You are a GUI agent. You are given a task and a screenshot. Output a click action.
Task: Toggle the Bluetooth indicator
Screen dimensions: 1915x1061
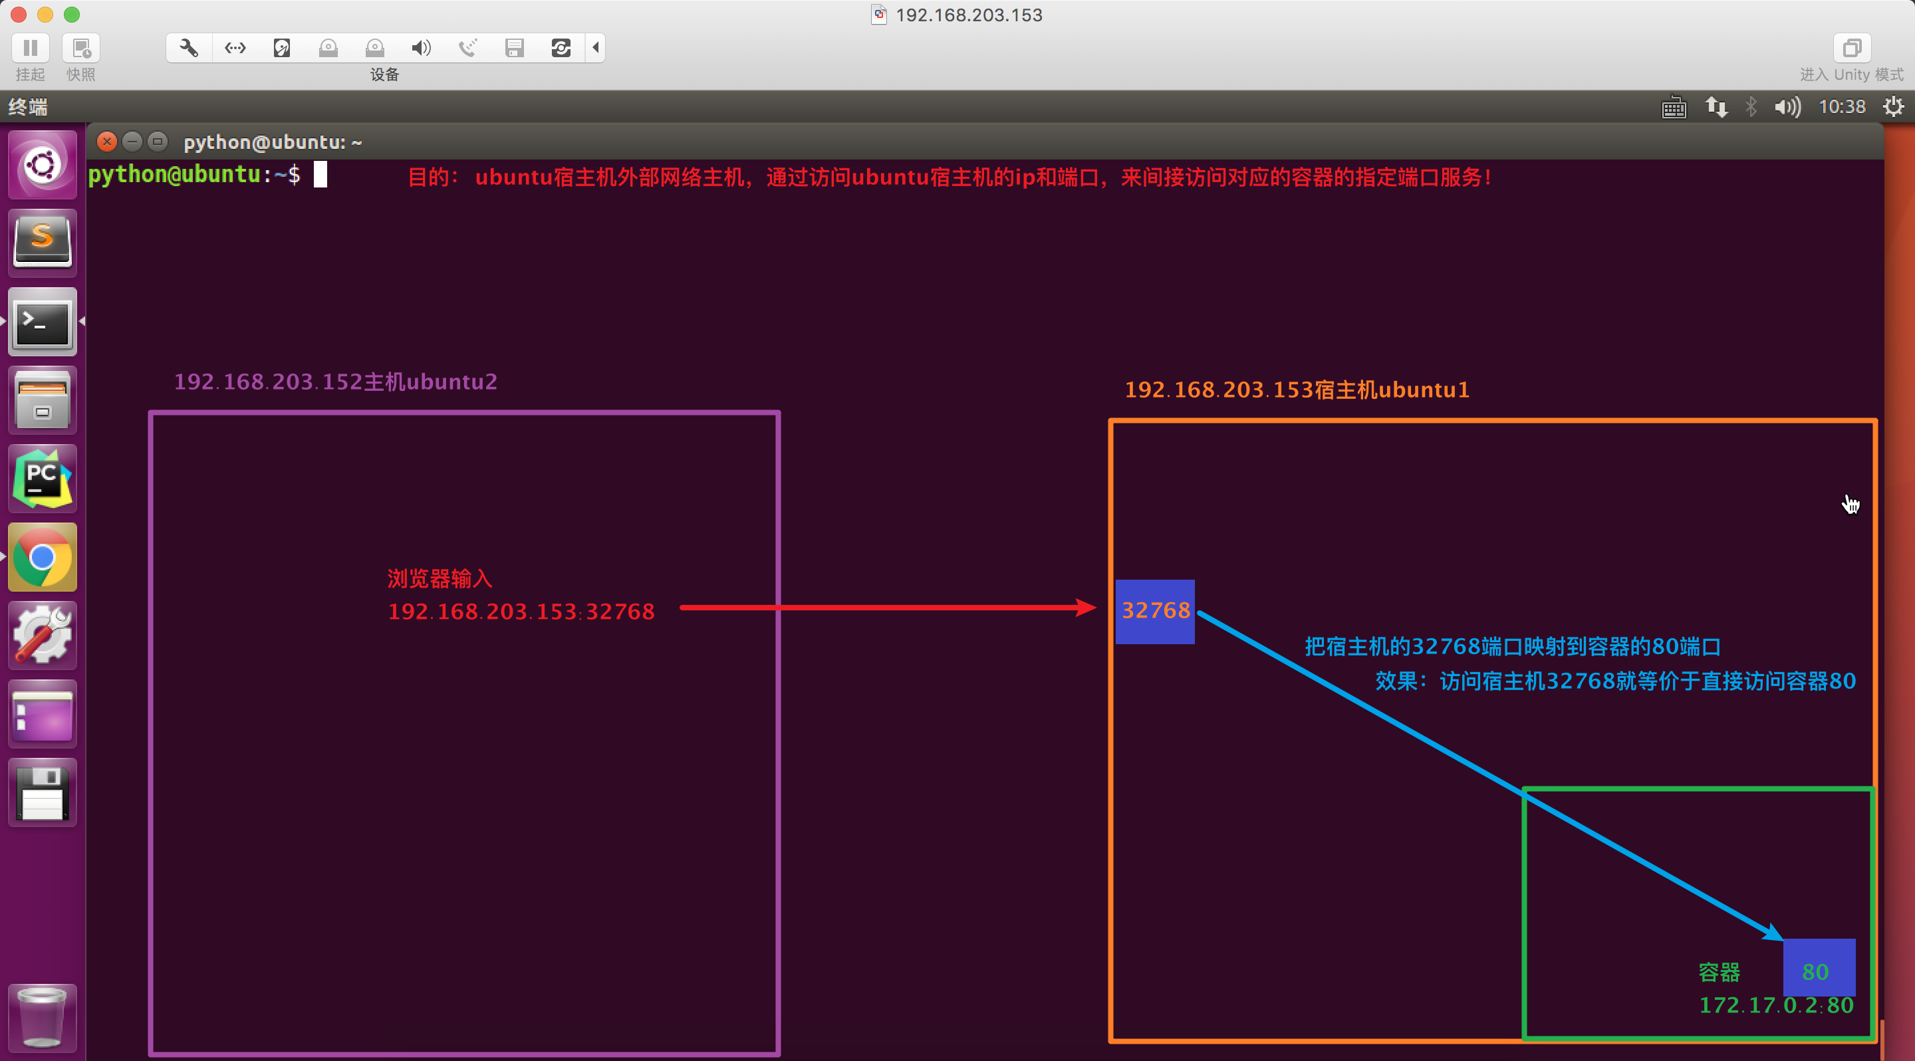point(1751,107)
